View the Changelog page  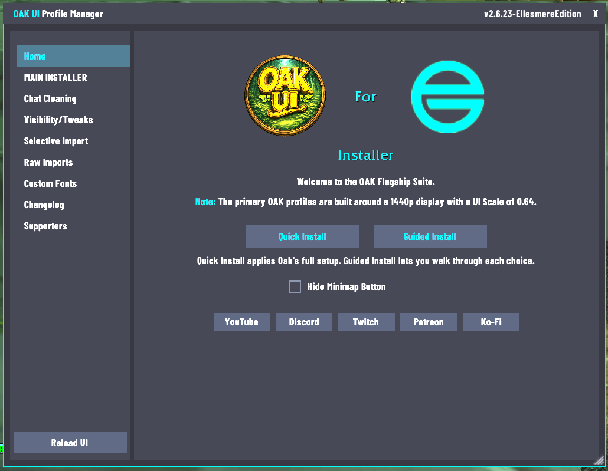74,205
